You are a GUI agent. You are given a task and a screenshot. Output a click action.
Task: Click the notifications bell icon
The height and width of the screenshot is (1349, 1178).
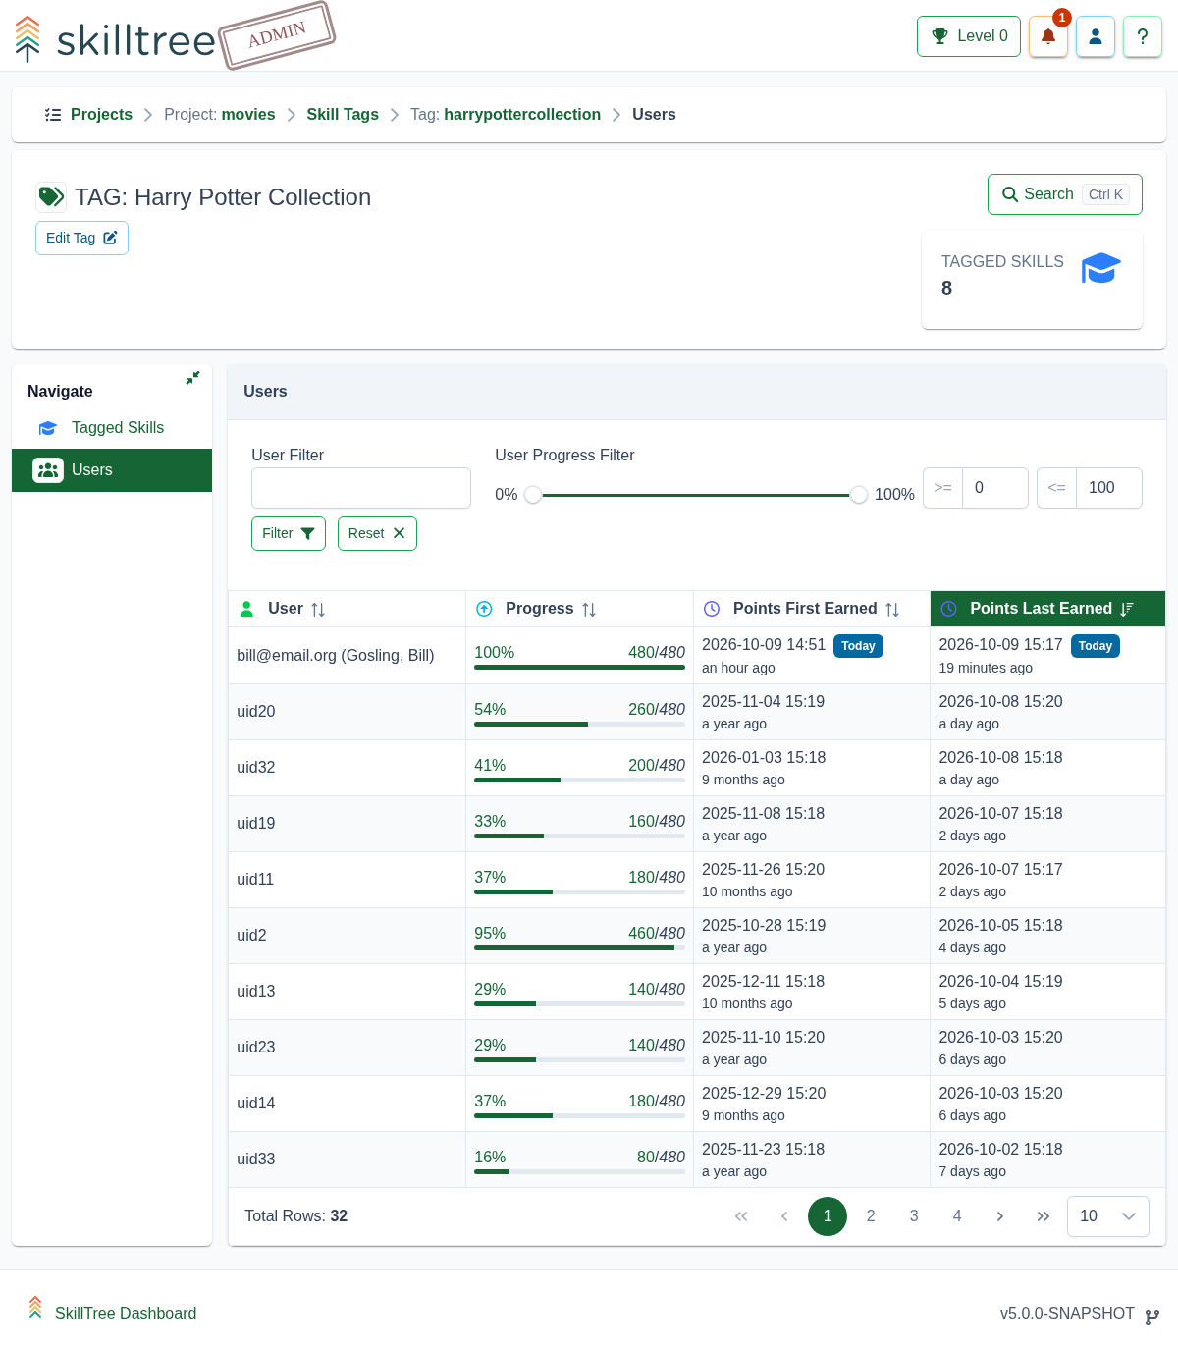point(1048,36)
